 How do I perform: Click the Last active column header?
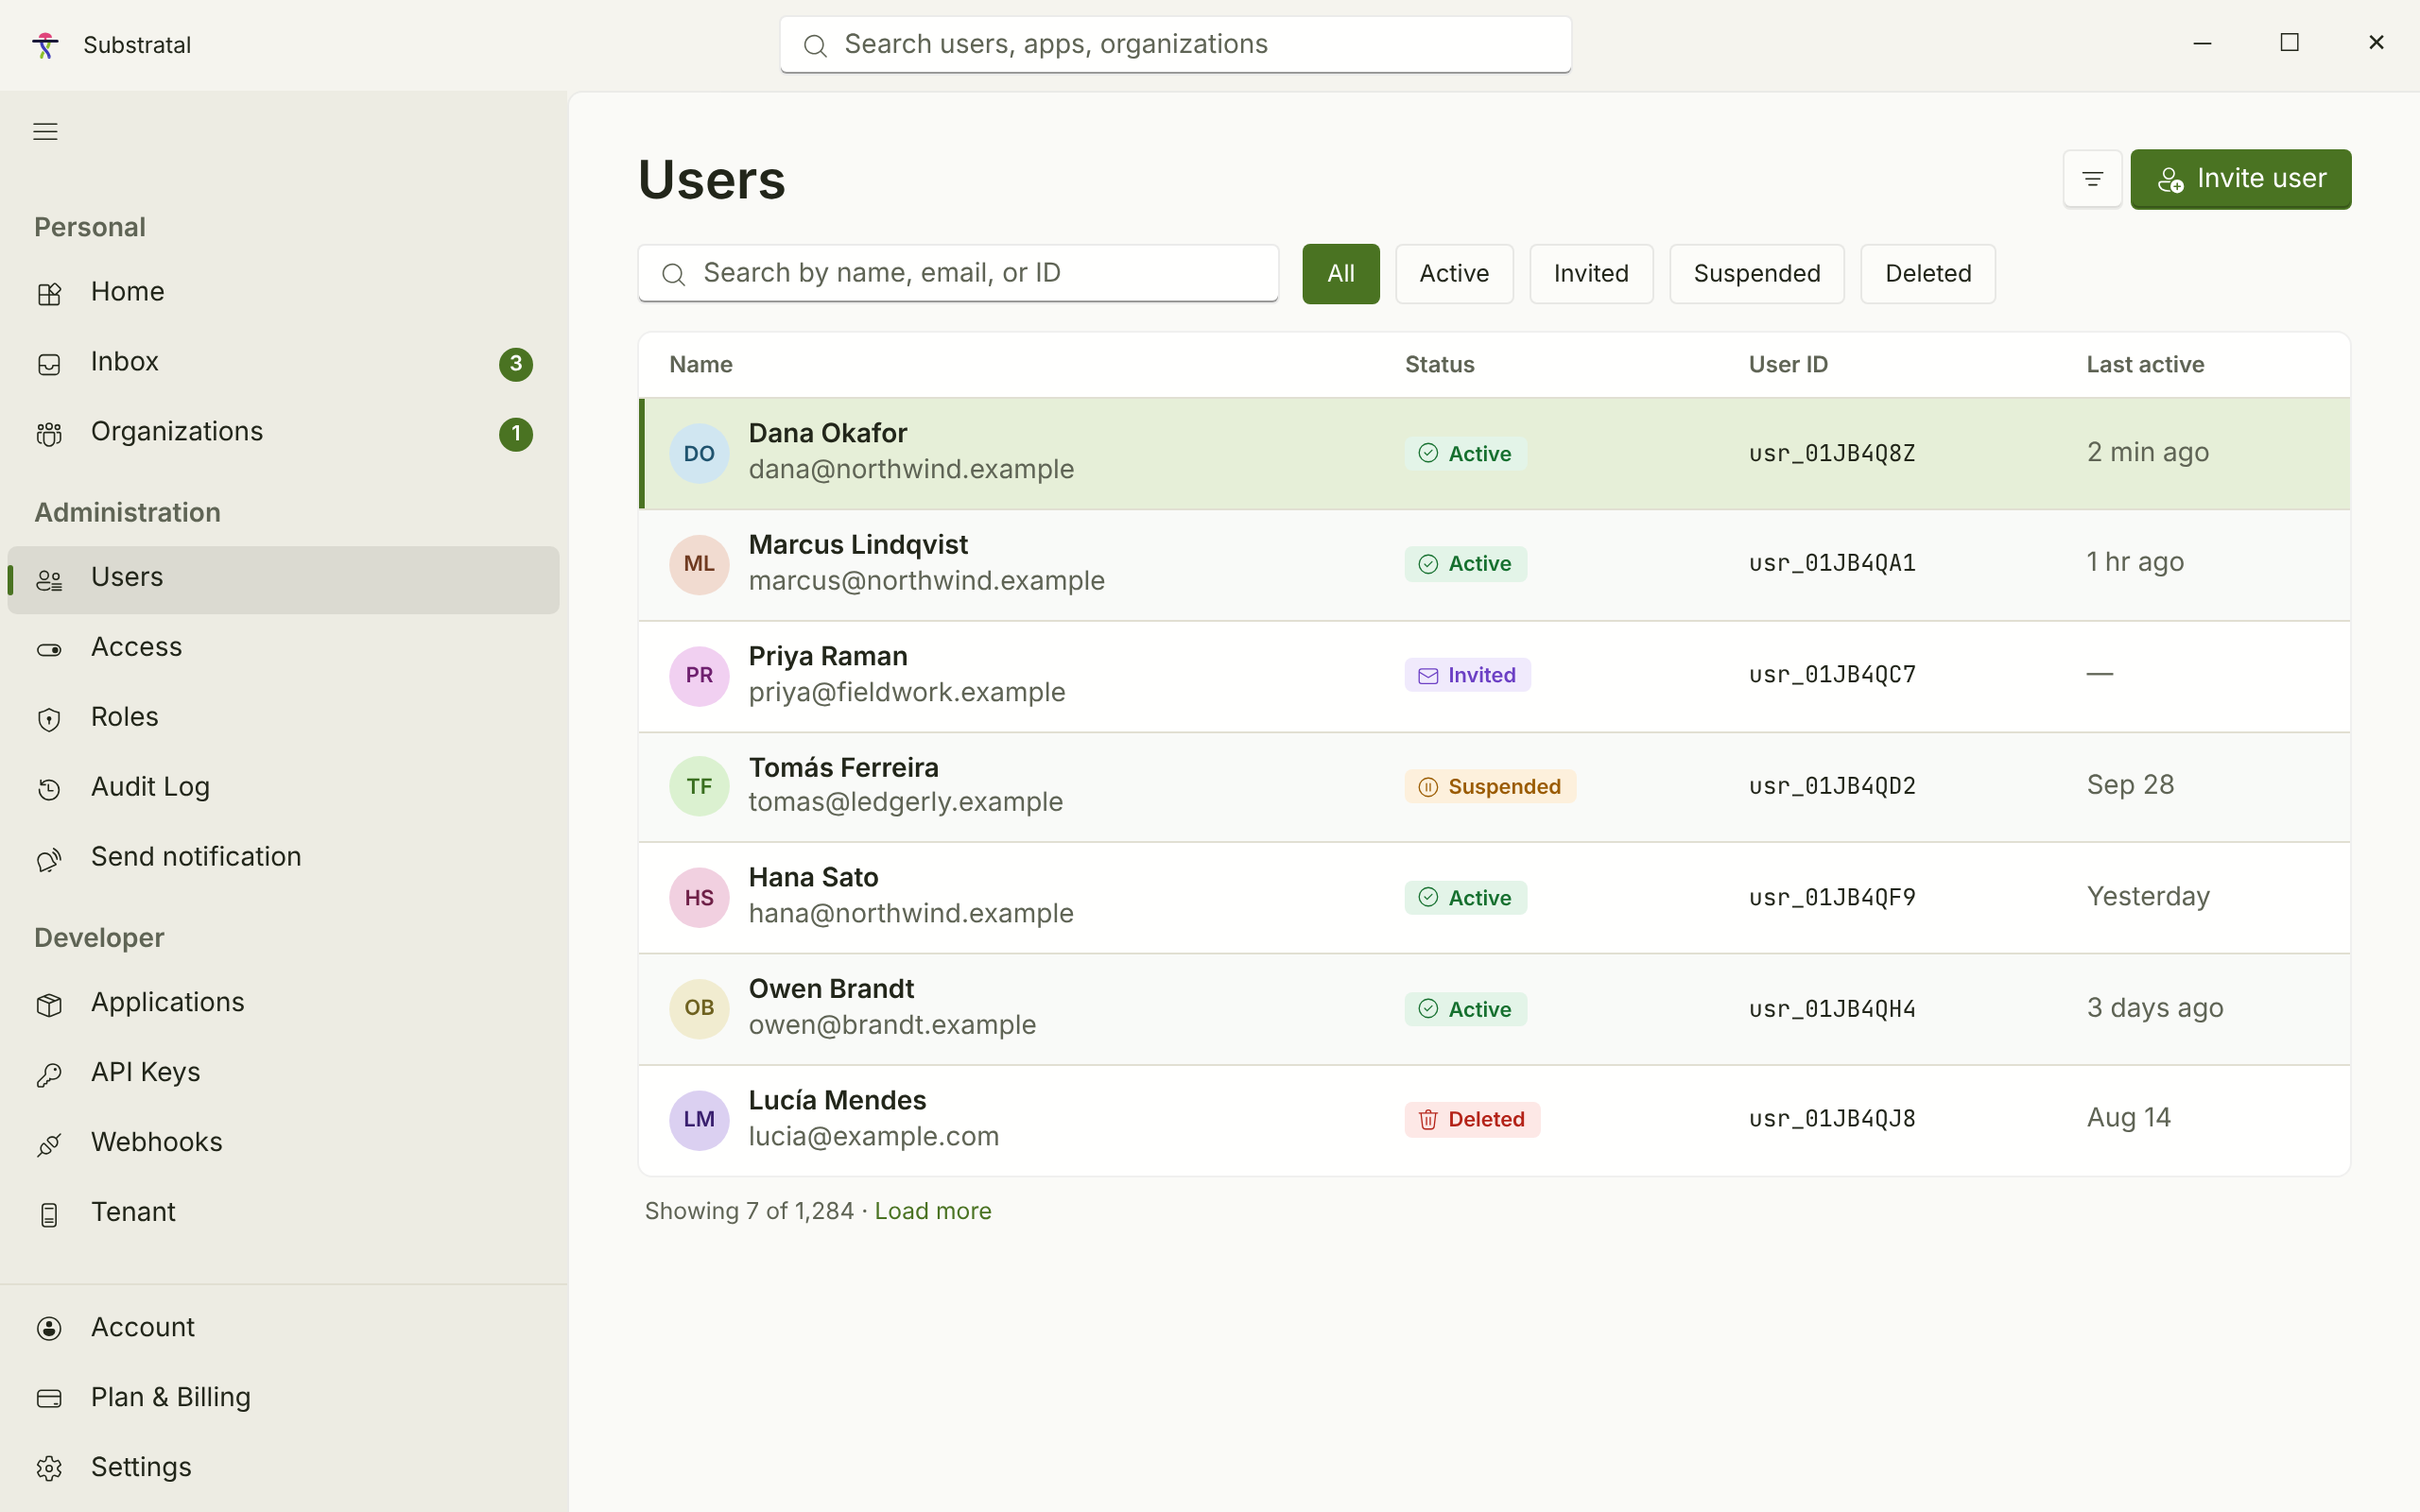[x=2145, y=364]
